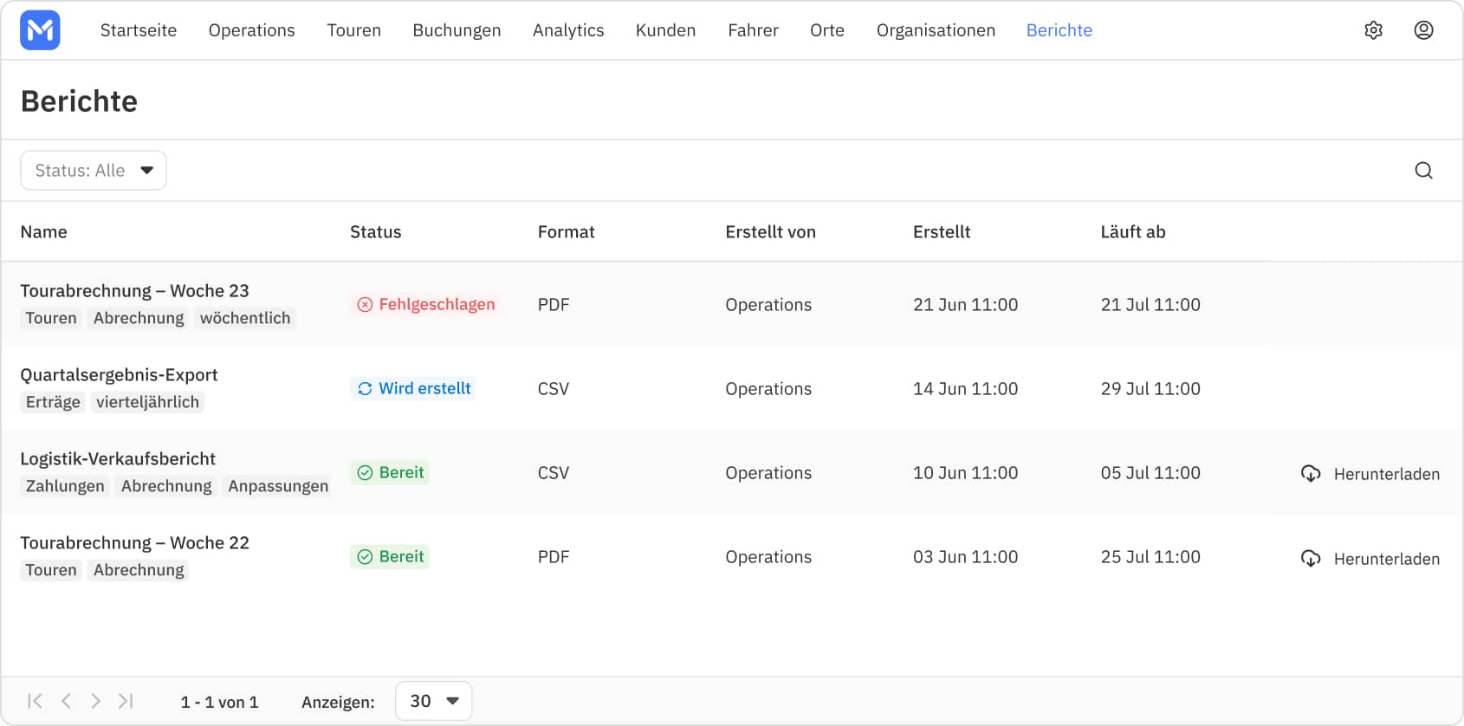Click the Erträge tag
This screenshot has height=726, width=1464.
pyautogui.click(x=53, y=402)
